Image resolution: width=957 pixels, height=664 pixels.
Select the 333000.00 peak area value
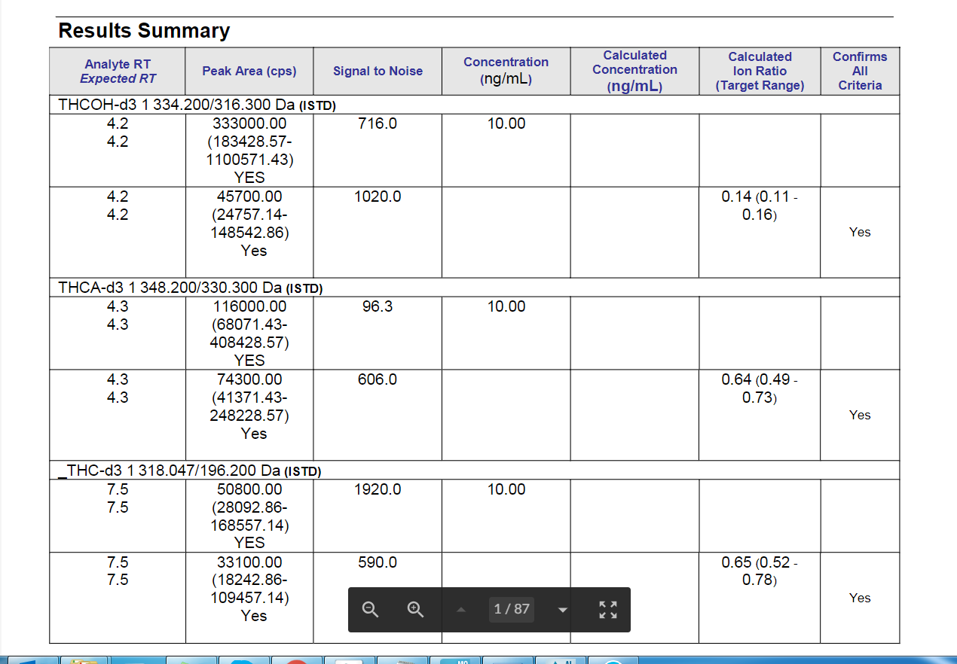(249, 123)
